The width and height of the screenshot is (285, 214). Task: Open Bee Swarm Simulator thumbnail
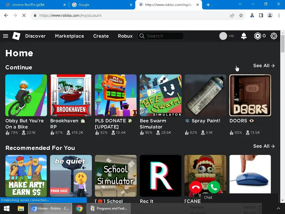point(161,95)
